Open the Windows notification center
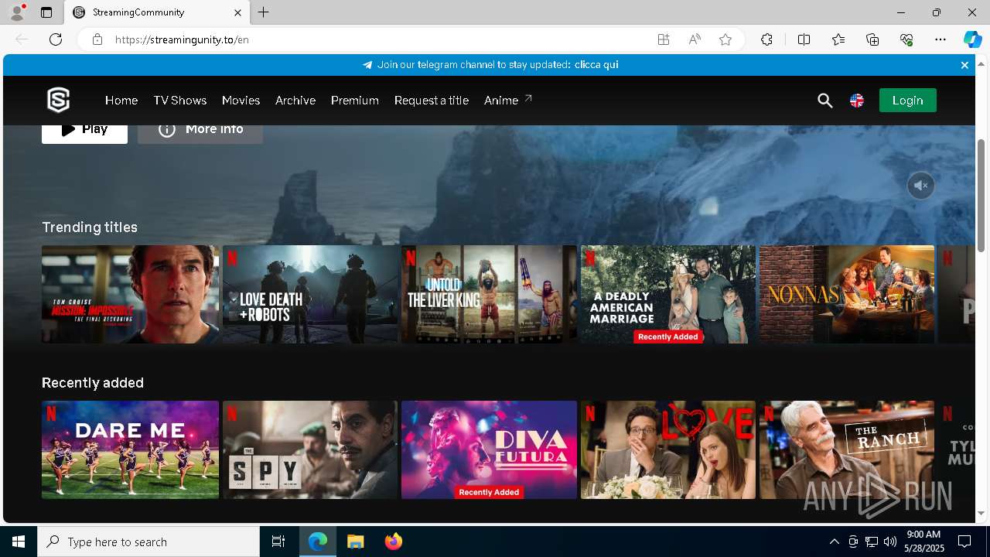Viewport: 990px width, 557px height. pos(964,542)
